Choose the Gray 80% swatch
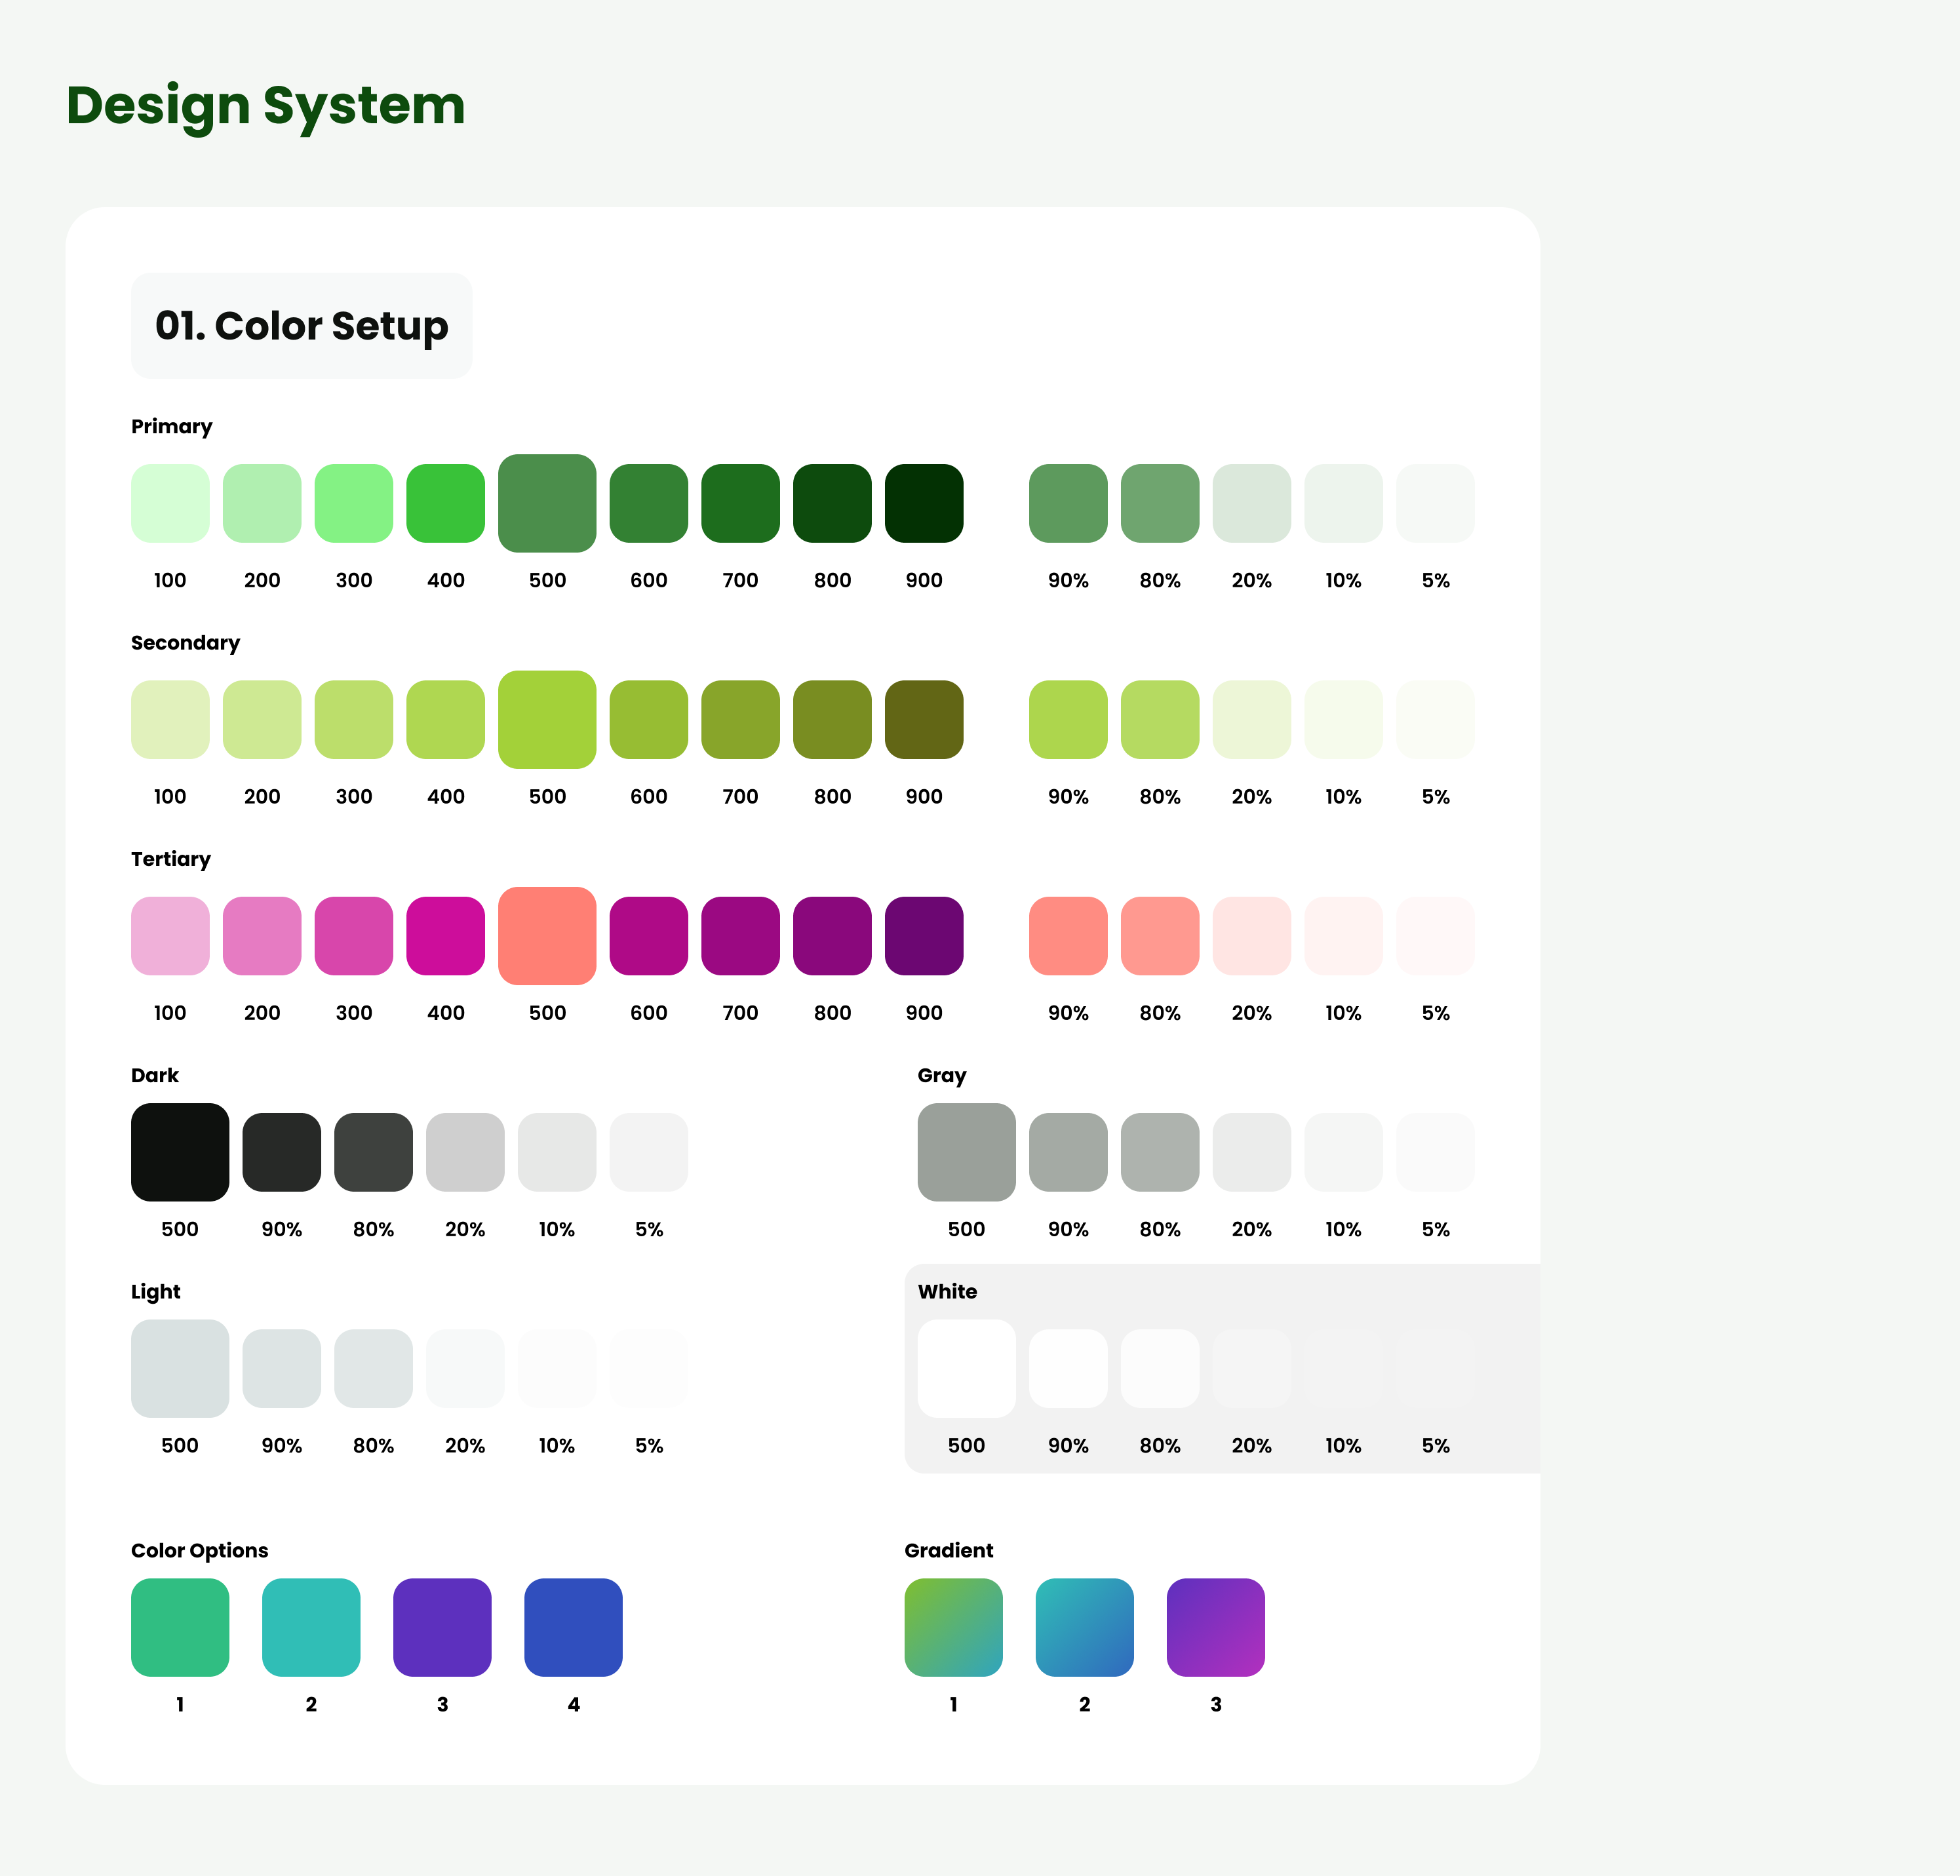 click(x=1160, y=1152)
